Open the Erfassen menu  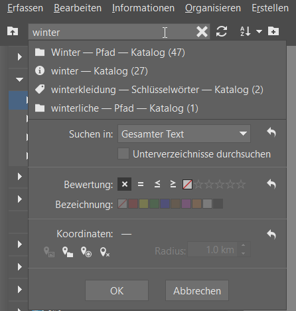tap(25, 8)
